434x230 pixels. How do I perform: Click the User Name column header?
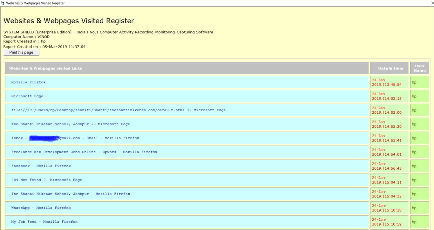click(420, 68)
